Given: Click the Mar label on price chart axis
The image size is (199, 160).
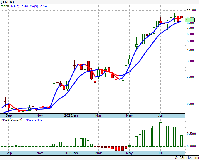Looking at the screenshot, I should tap(99, 115).
